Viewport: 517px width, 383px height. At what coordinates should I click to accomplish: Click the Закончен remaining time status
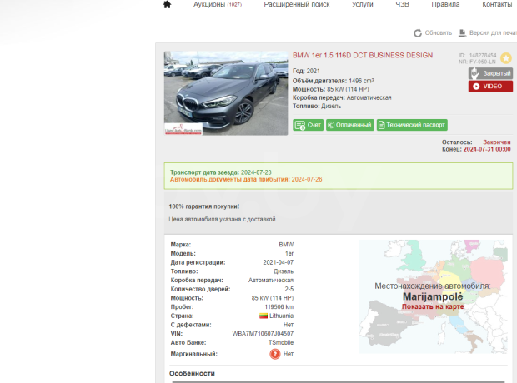click(497, 142)
